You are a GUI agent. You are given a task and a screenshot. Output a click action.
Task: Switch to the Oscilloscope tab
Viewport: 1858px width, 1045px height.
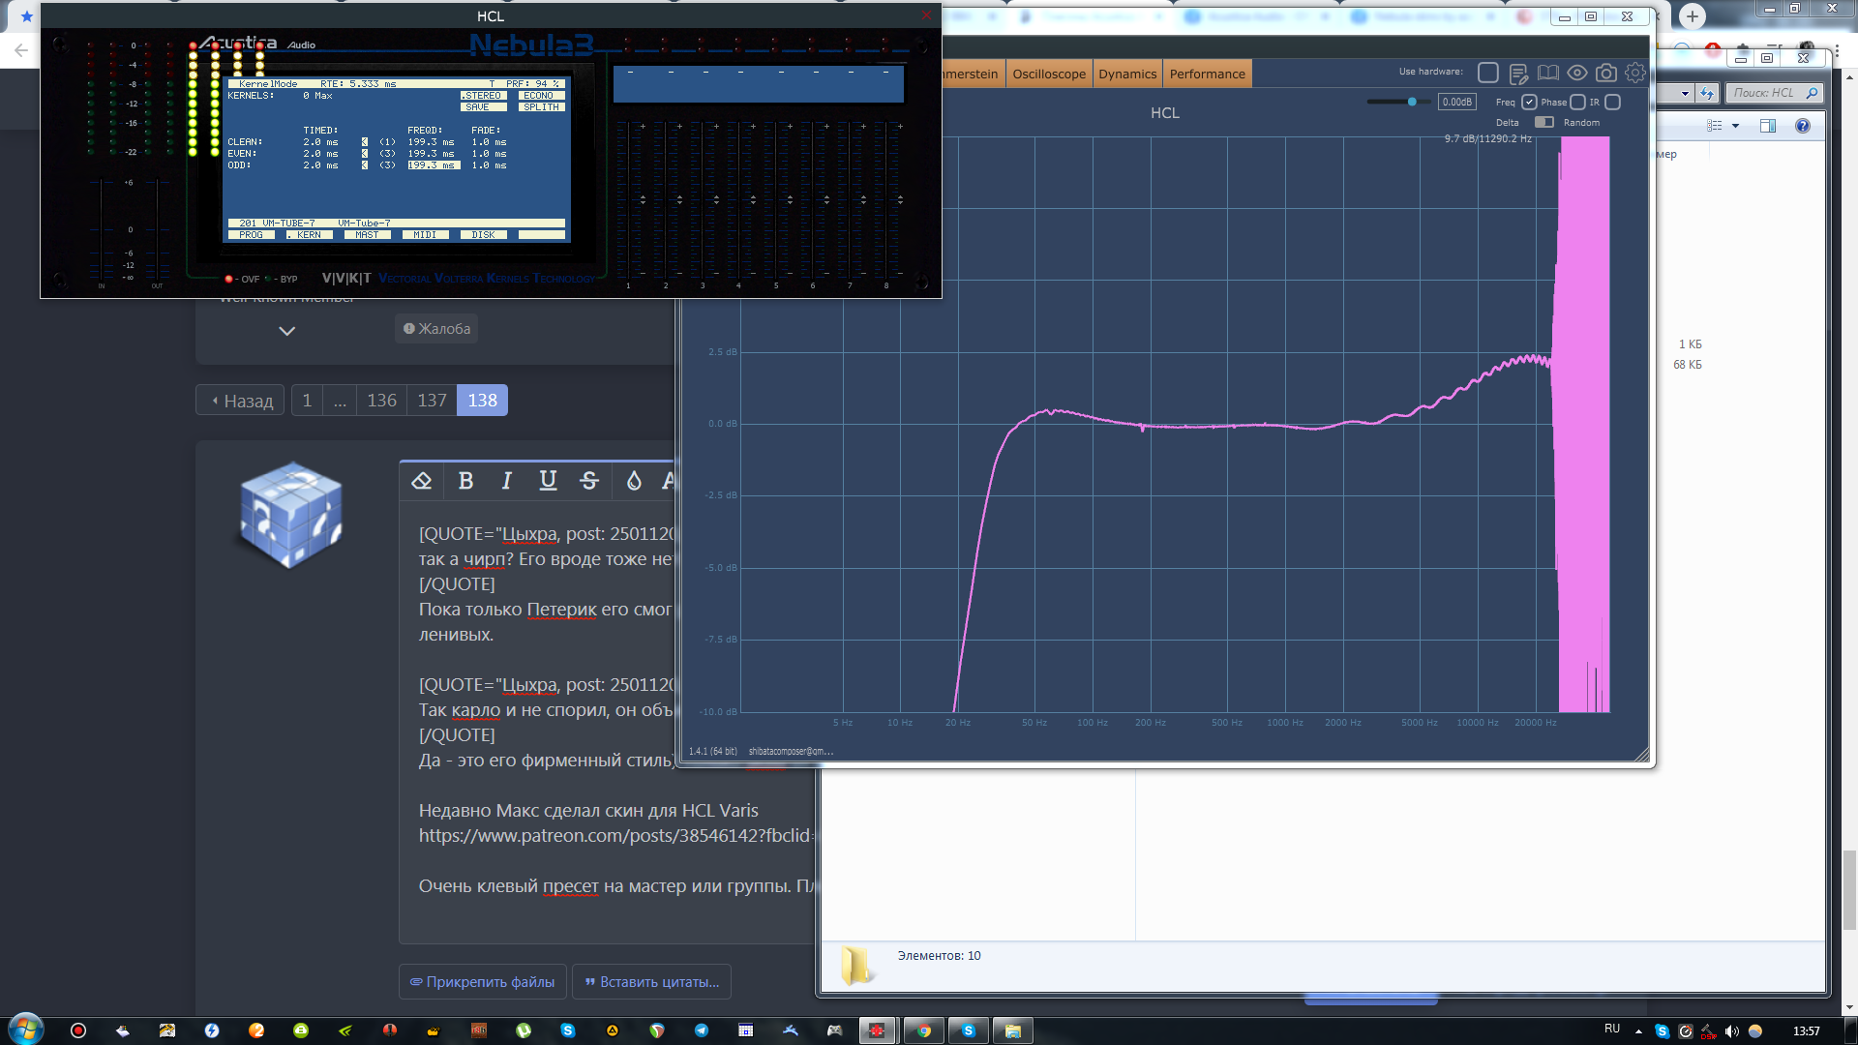click(1049, 74)
